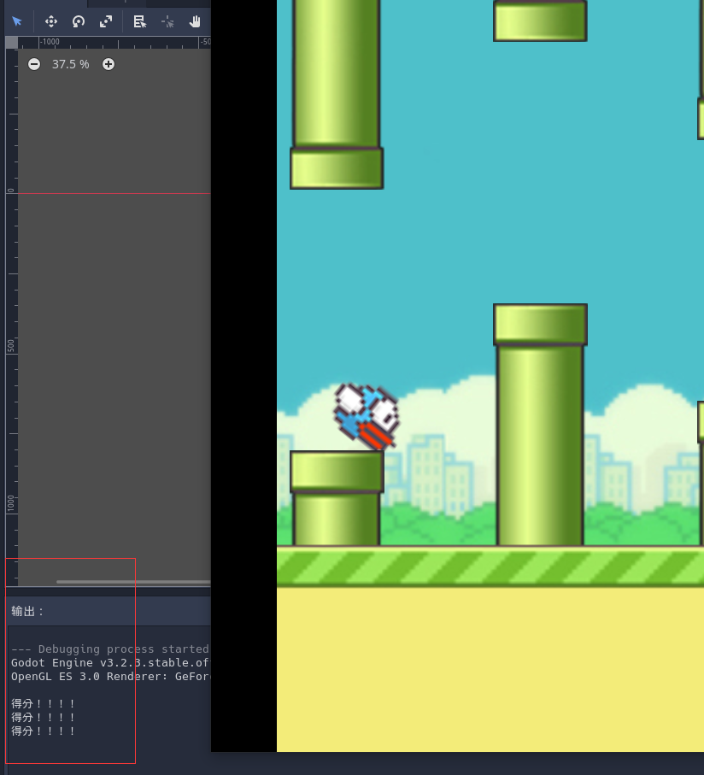704x775 pixels.
Task: Click the viewport horizontal scrollbar
Action: (133, 582)
